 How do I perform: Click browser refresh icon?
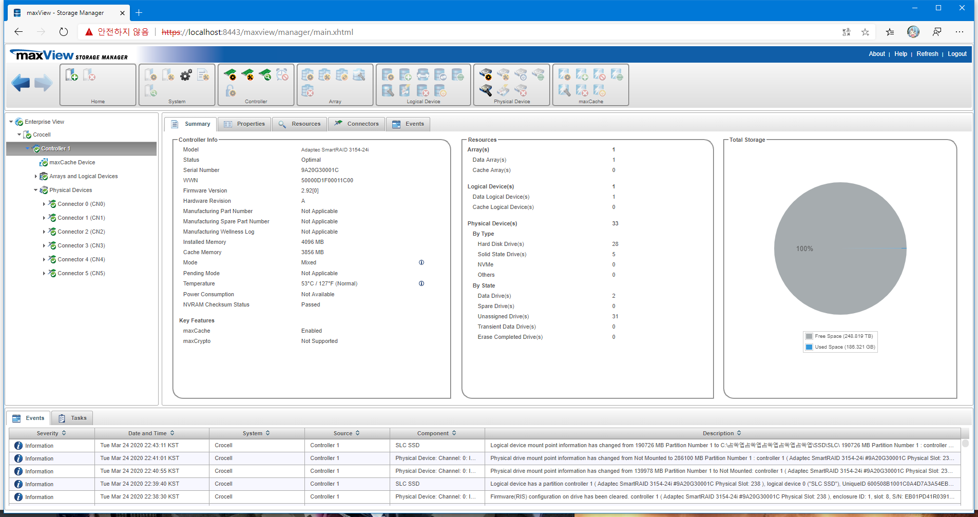[64, 32]
